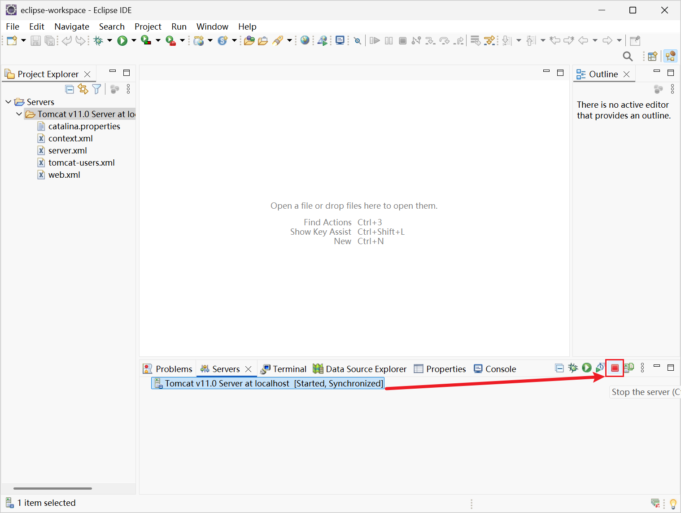Click the Open a Terminal monitor icon
The image size is (681, 513).
[340, 40]
